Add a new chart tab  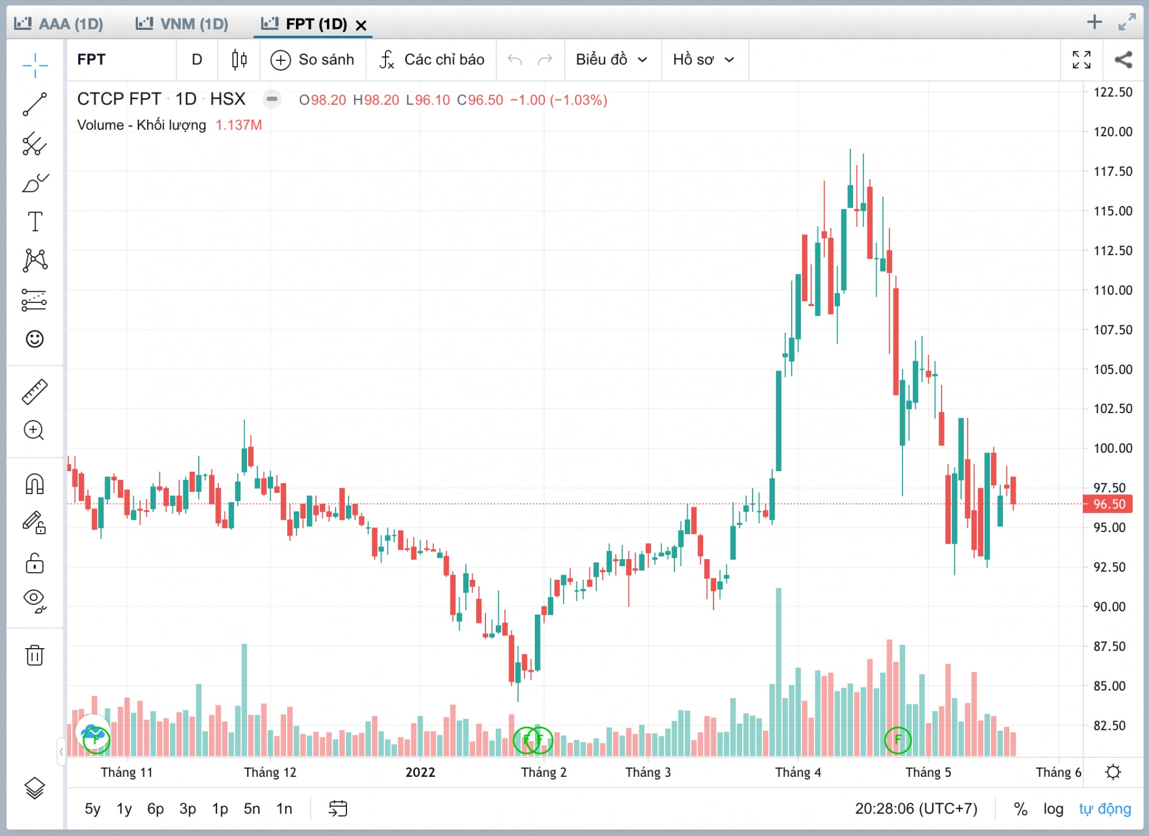1094,22
